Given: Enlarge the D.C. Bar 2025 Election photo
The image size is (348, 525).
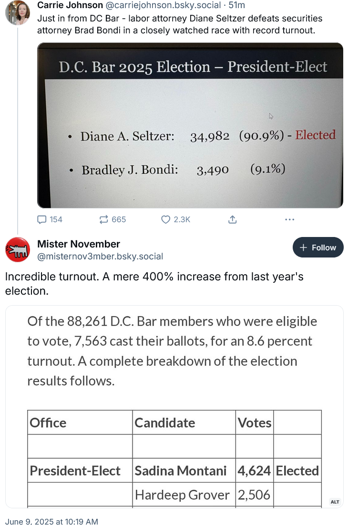Looking at the screenshot, I should point(190,125).
